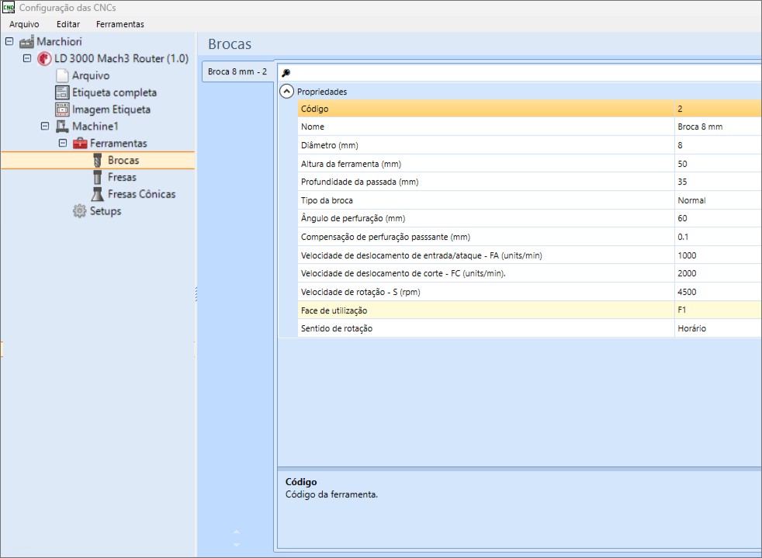Click the Machine1 machine icon

62,127
